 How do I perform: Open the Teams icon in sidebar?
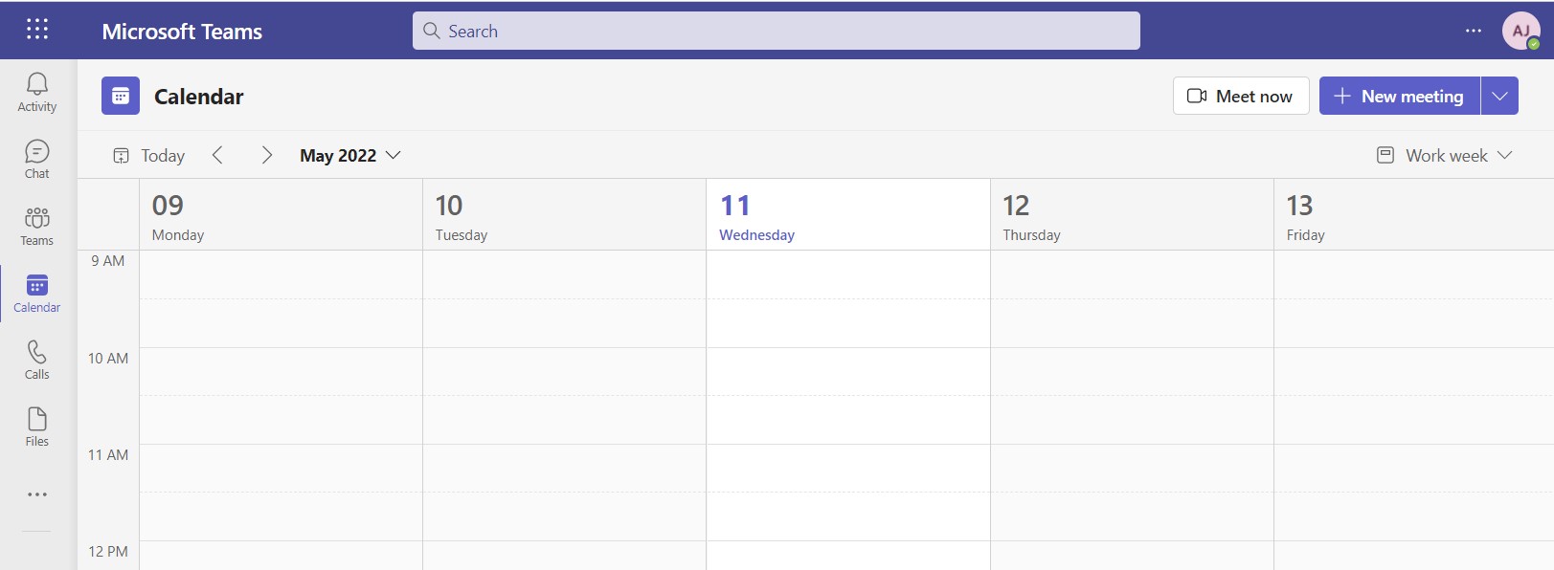point(37,227)
